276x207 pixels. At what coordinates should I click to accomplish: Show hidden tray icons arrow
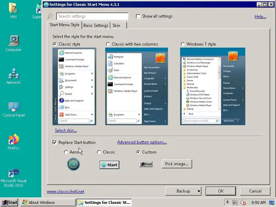click(x=227, y=202)
